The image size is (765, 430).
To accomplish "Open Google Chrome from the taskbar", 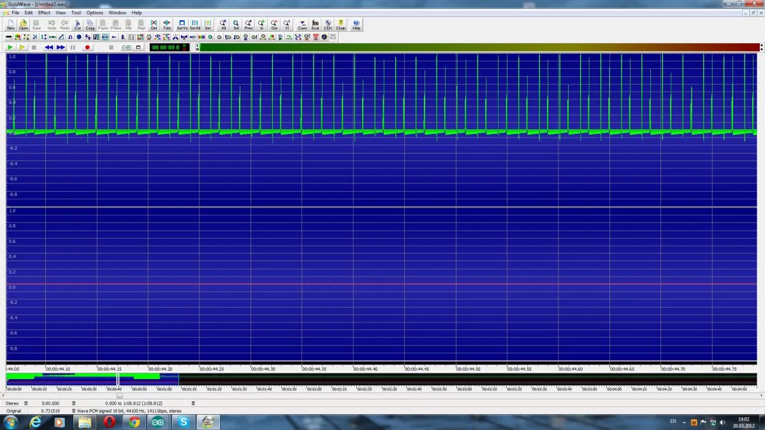I will click(x=134, y=422).
